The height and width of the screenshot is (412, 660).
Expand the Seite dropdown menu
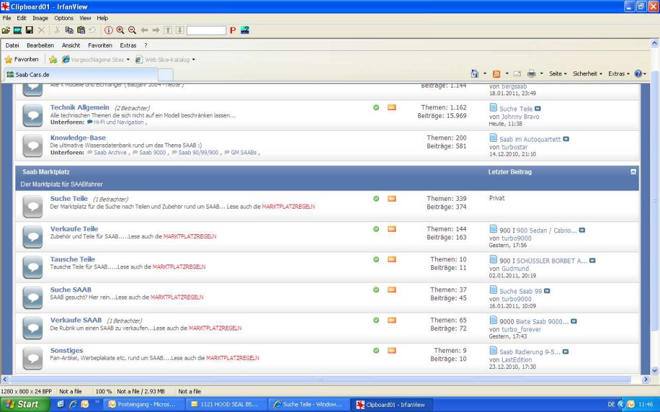pyautogui.click(x=558, y=73)
